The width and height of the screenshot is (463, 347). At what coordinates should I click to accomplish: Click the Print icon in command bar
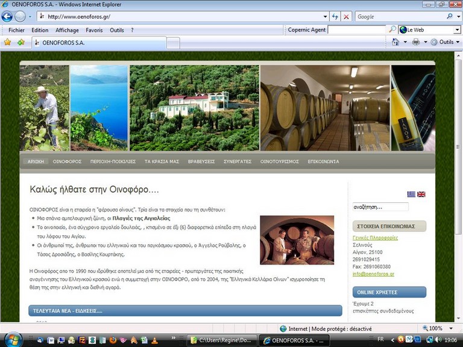415,42
